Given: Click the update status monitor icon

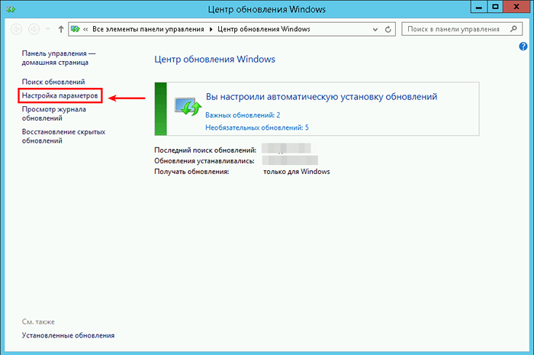Looking at the screenshot, I should point(188,106).
